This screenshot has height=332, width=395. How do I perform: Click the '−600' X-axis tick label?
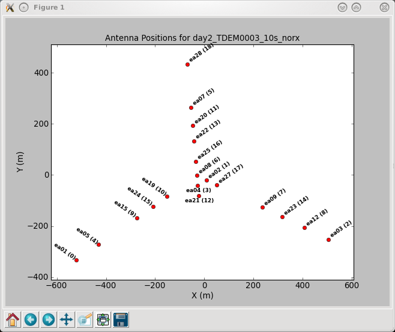pos(56,285)
